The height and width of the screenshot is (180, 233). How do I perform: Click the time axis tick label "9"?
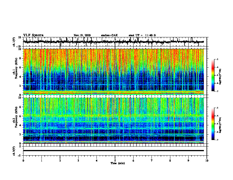tap(188, 161)
